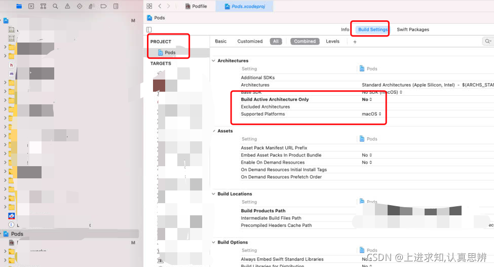The image size is (494, 267).
Task: Show All build settings
Action: (276, 41)
